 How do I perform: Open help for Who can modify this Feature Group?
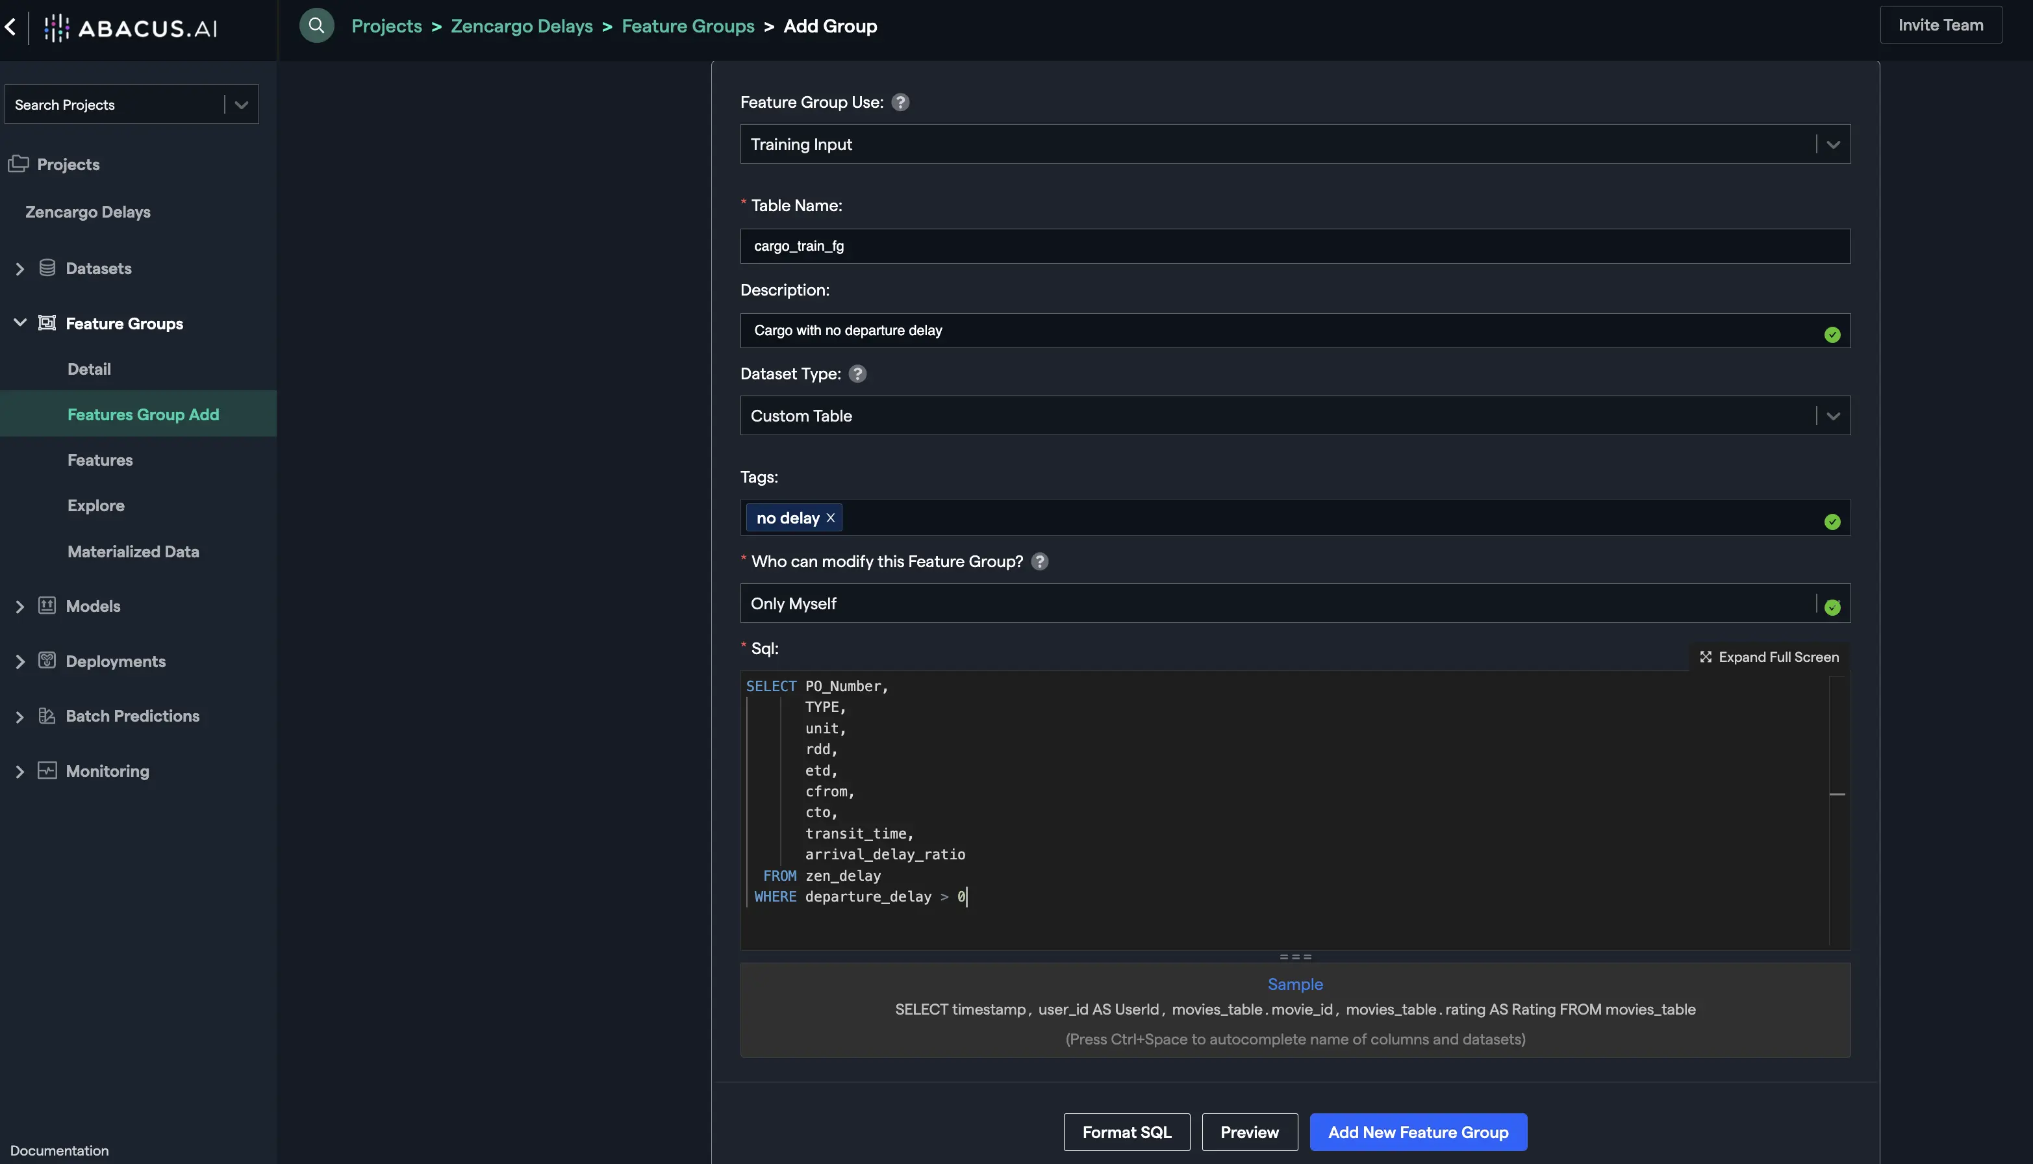(x=1039, y=561)
